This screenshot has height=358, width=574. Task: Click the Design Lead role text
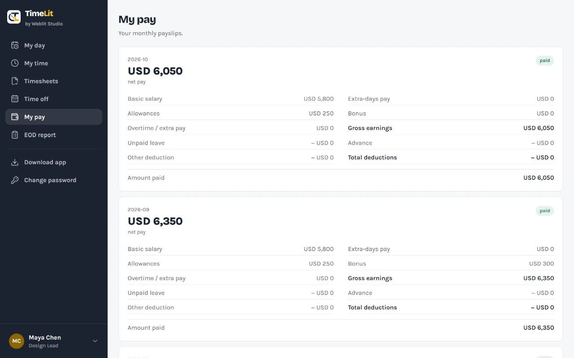pos(43,345)
